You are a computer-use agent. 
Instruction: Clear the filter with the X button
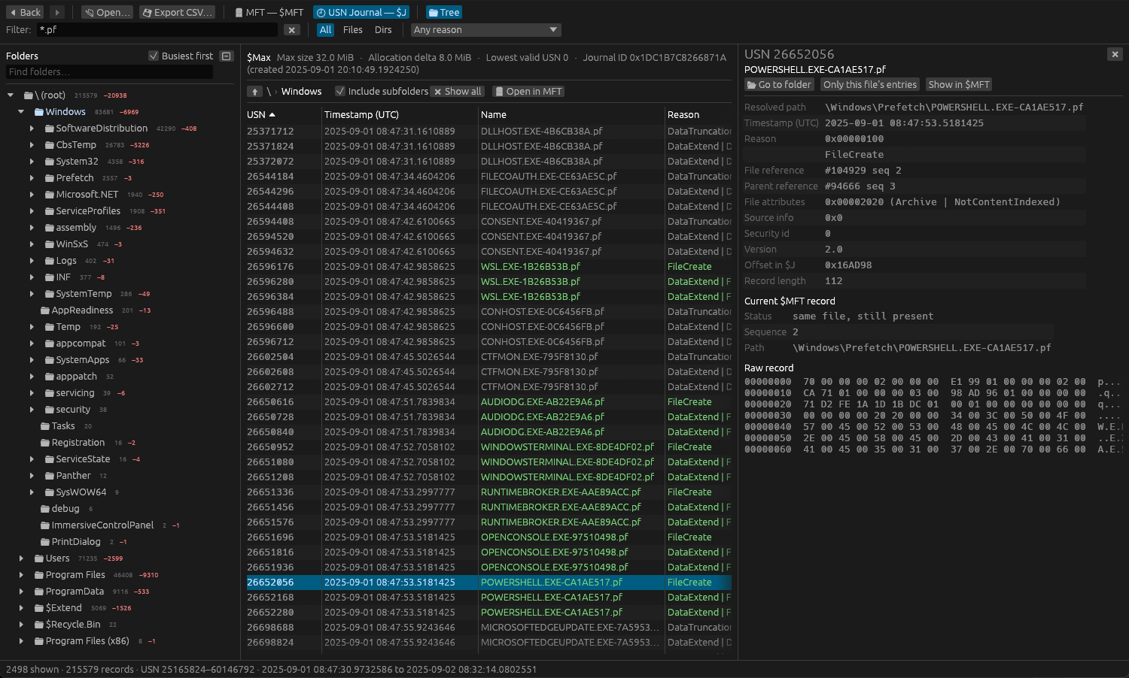click(292, 30)
